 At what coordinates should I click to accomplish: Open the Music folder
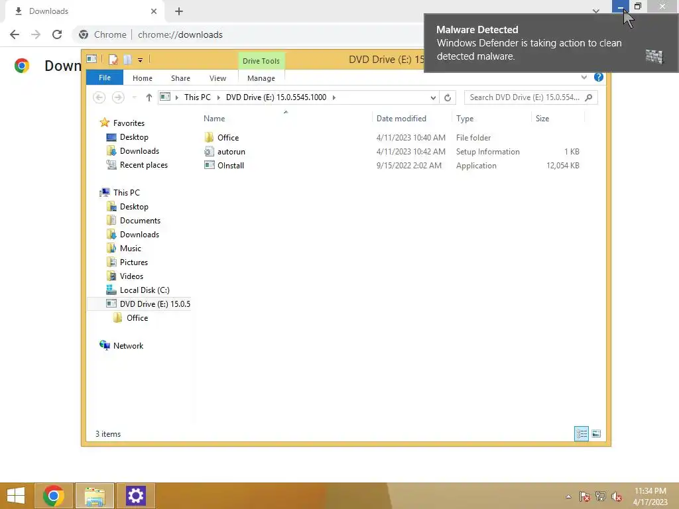click(x=130, y=248)
